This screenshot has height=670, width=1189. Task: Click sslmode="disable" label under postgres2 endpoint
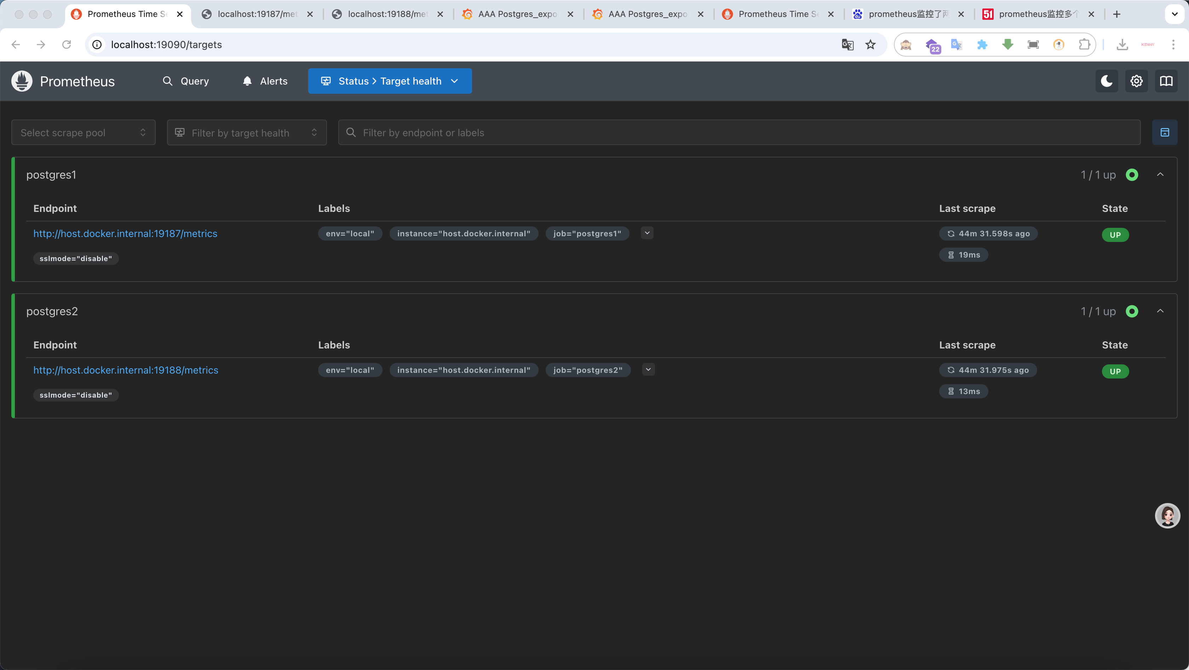pos(76,395)
